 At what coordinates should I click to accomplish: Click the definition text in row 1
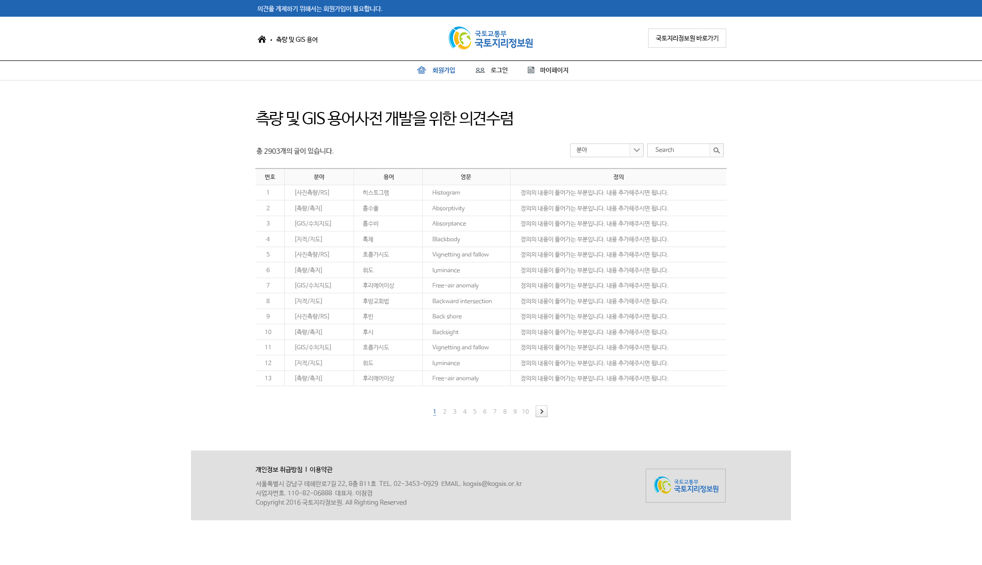(595, 193)
